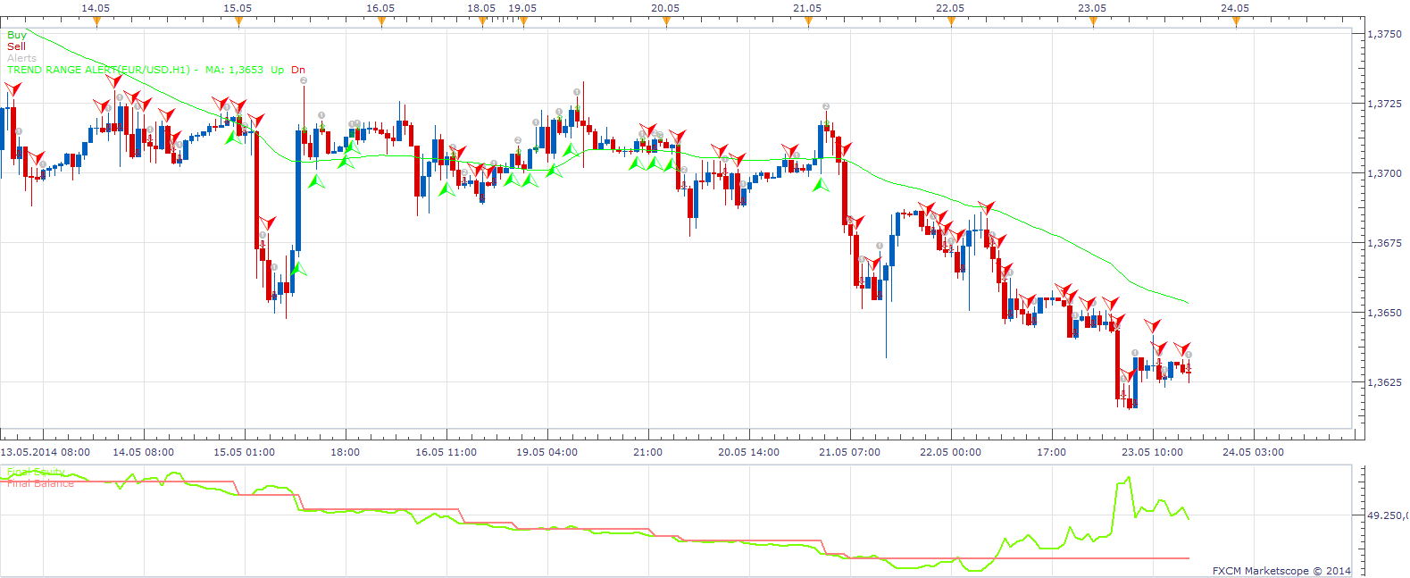Click the orange day marker under 14.05
The image size is (1410, 578).
(x=96, y=22)
